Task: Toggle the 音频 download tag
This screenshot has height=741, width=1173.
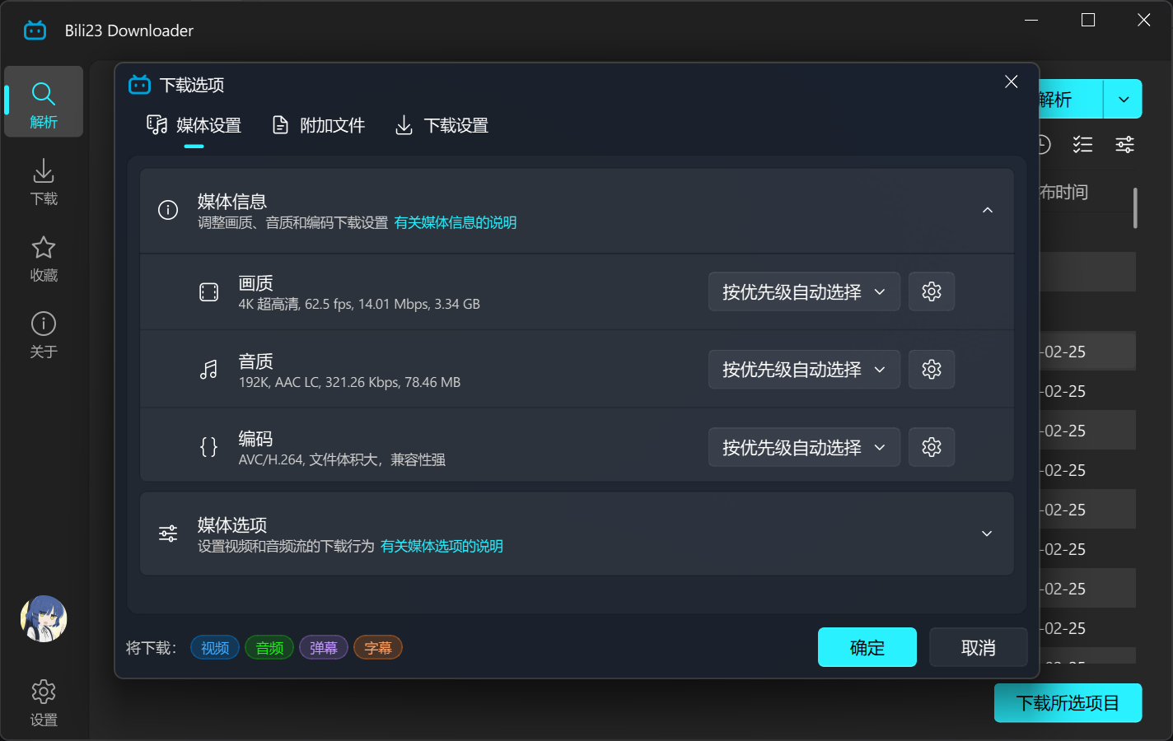Action: (x=269, y=648)
